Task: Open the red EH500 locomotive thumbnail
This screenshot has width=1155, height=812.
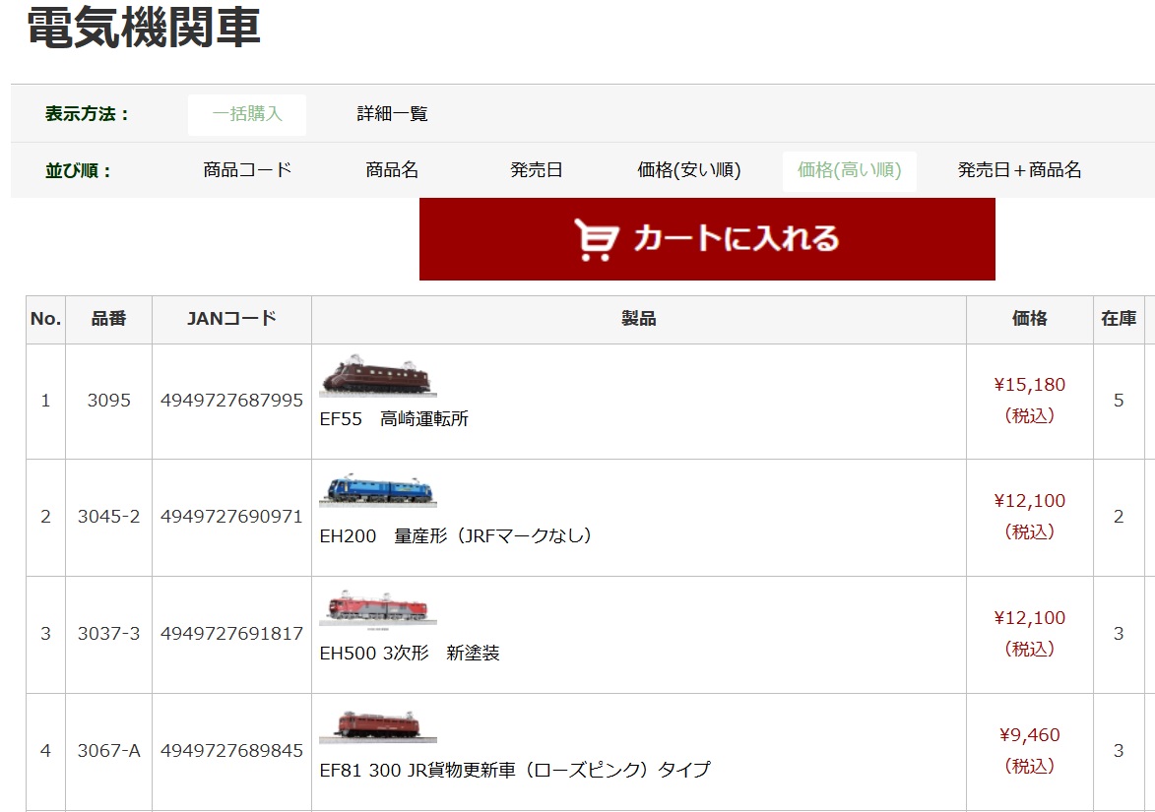Action: click(x=377, y=609)
